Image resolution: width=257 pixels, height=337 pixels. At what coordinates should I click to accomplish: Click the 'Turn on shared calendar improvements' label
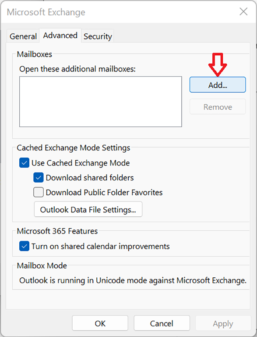coord(100,246)
